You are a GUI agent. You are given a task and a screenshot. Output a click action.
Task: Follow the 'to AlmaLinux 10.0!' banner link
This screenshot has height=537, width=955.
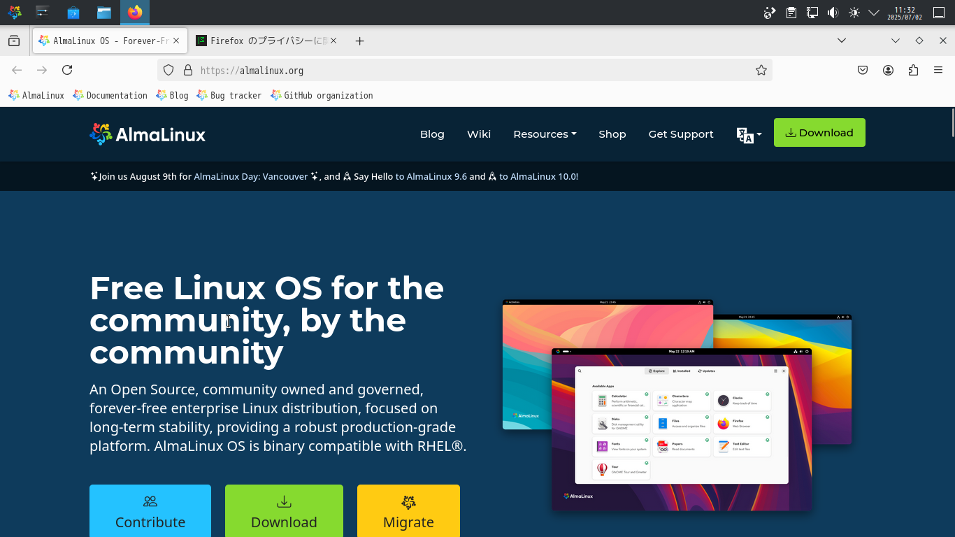[538, 176]
